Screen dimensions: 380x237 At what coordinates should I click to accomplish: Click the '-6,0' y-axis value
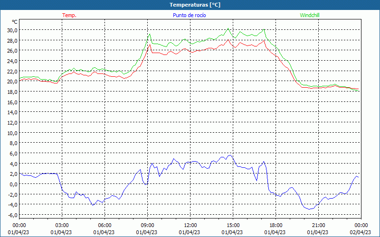click(13, 215)
